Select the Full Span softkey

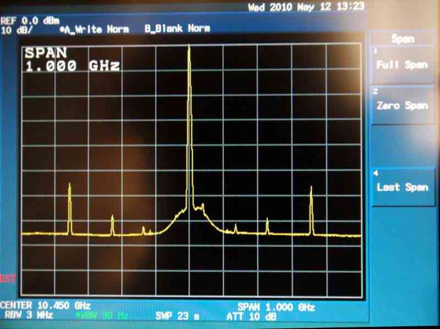403,65
